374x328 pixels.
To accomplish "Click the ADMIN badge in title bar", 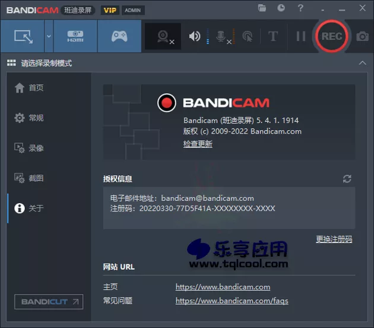I will click(x=132, y=10).
